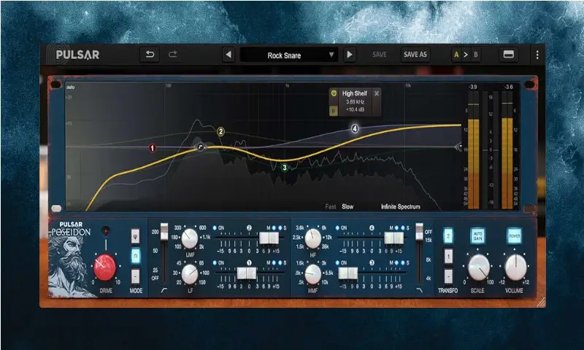Screen dimensions: 584x350
Task: Go to previous preset with left arrow
Action: [228, 55]
